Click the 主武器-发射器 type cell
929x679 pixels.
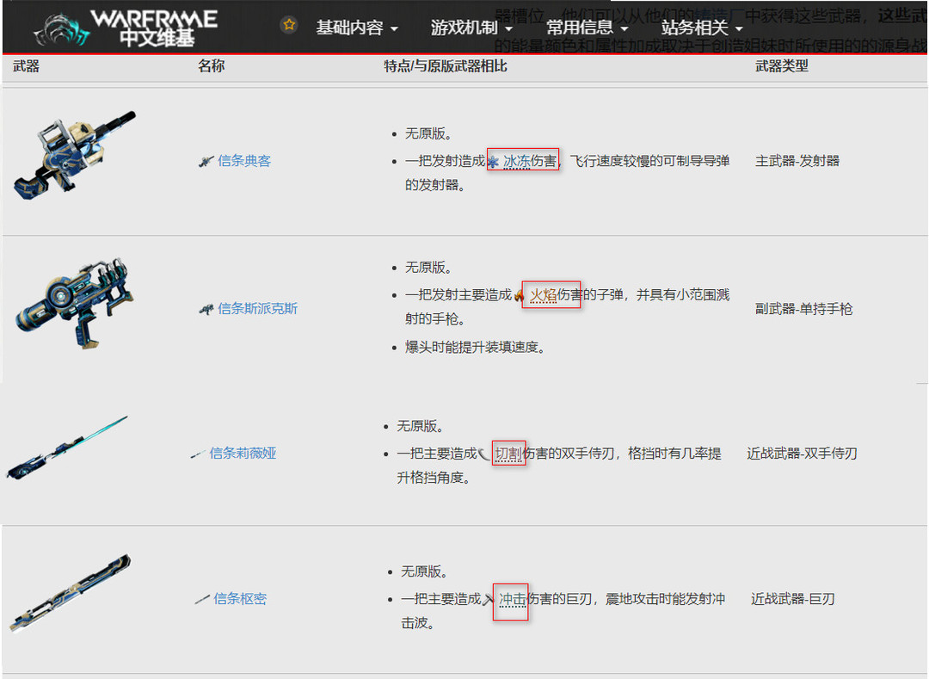[797, 161]
